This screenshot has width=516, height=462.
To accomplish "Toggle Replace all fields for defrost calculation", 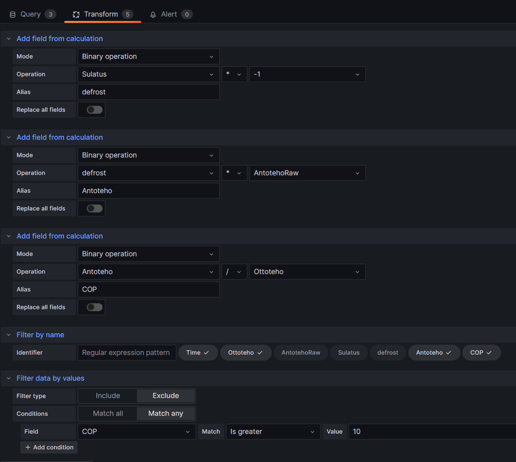I will (95, 110).
